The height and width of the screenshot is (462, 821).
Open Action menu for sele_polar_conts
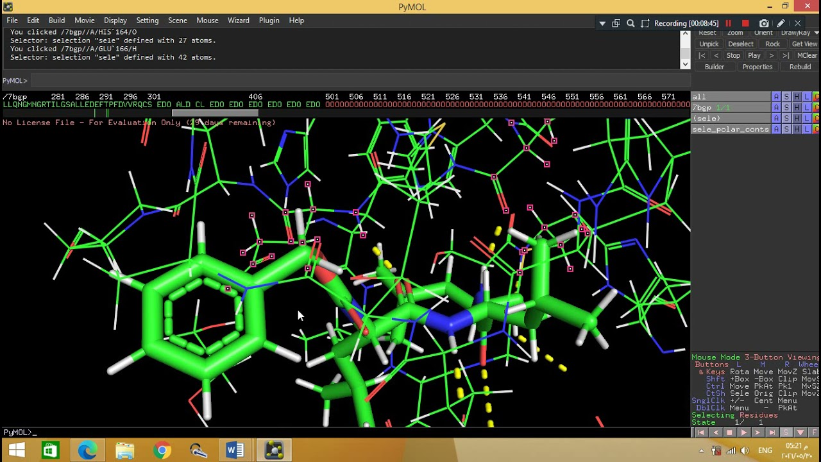pyautogui.click(x=776, y=130)
